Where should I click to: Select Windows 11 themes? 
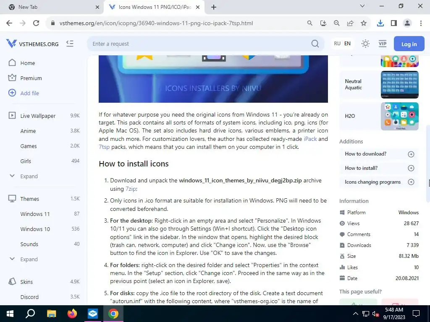(35, 214)
